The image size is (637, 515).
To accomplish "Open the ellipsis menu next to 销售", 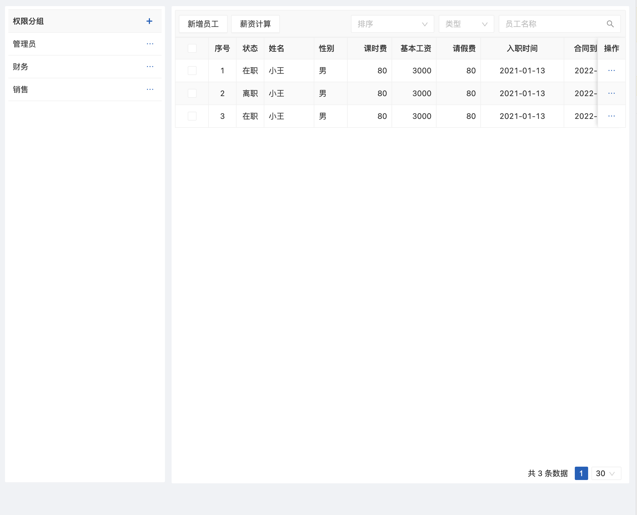I will (150, 89).
